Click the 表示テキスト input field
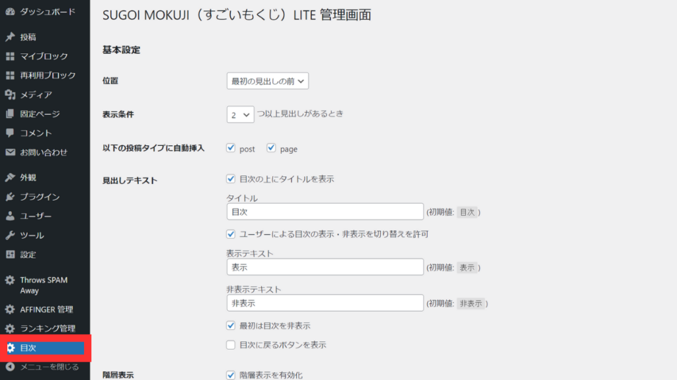The height and width of the screenshot is (380, 677). pos(325,267)
